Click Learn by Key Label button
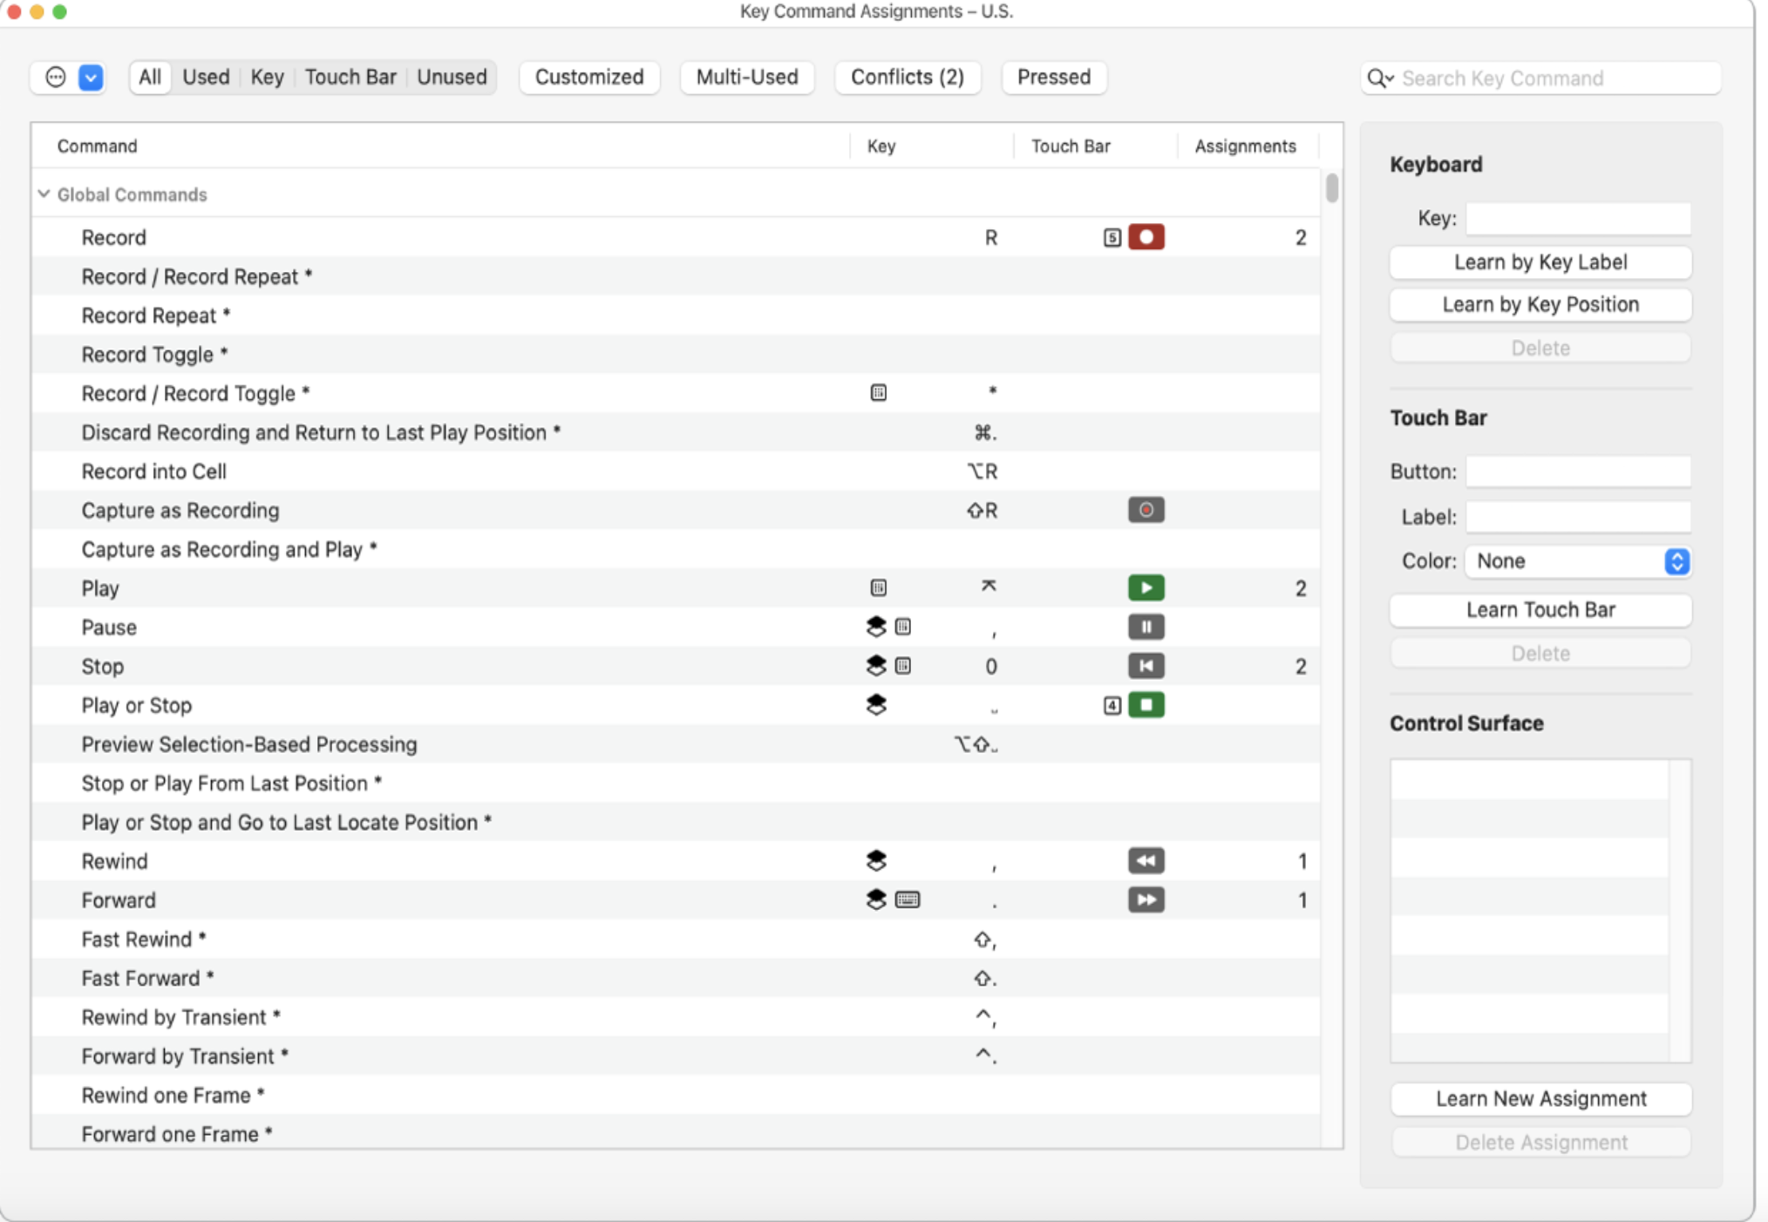 pos(1540,262)
